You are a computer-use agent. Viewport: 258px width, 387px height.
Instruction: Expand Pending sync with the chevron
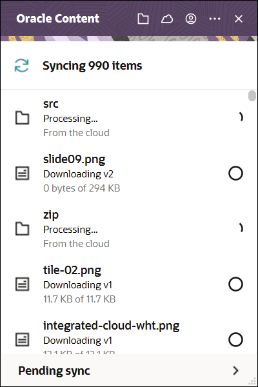[236, 370]
